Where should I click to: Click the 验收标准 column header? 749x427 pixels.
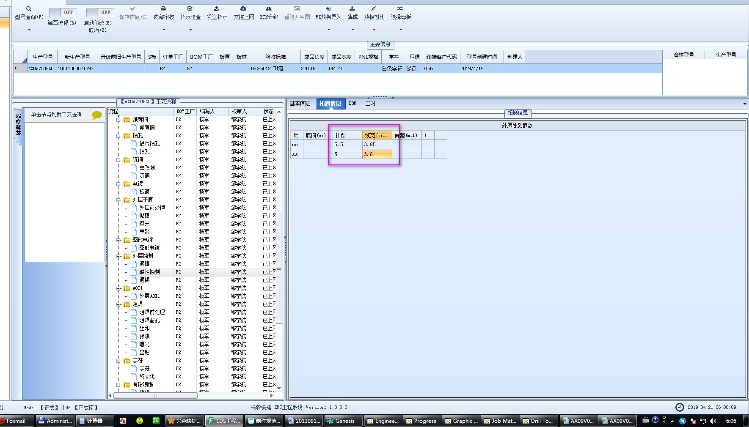(275, 57)
